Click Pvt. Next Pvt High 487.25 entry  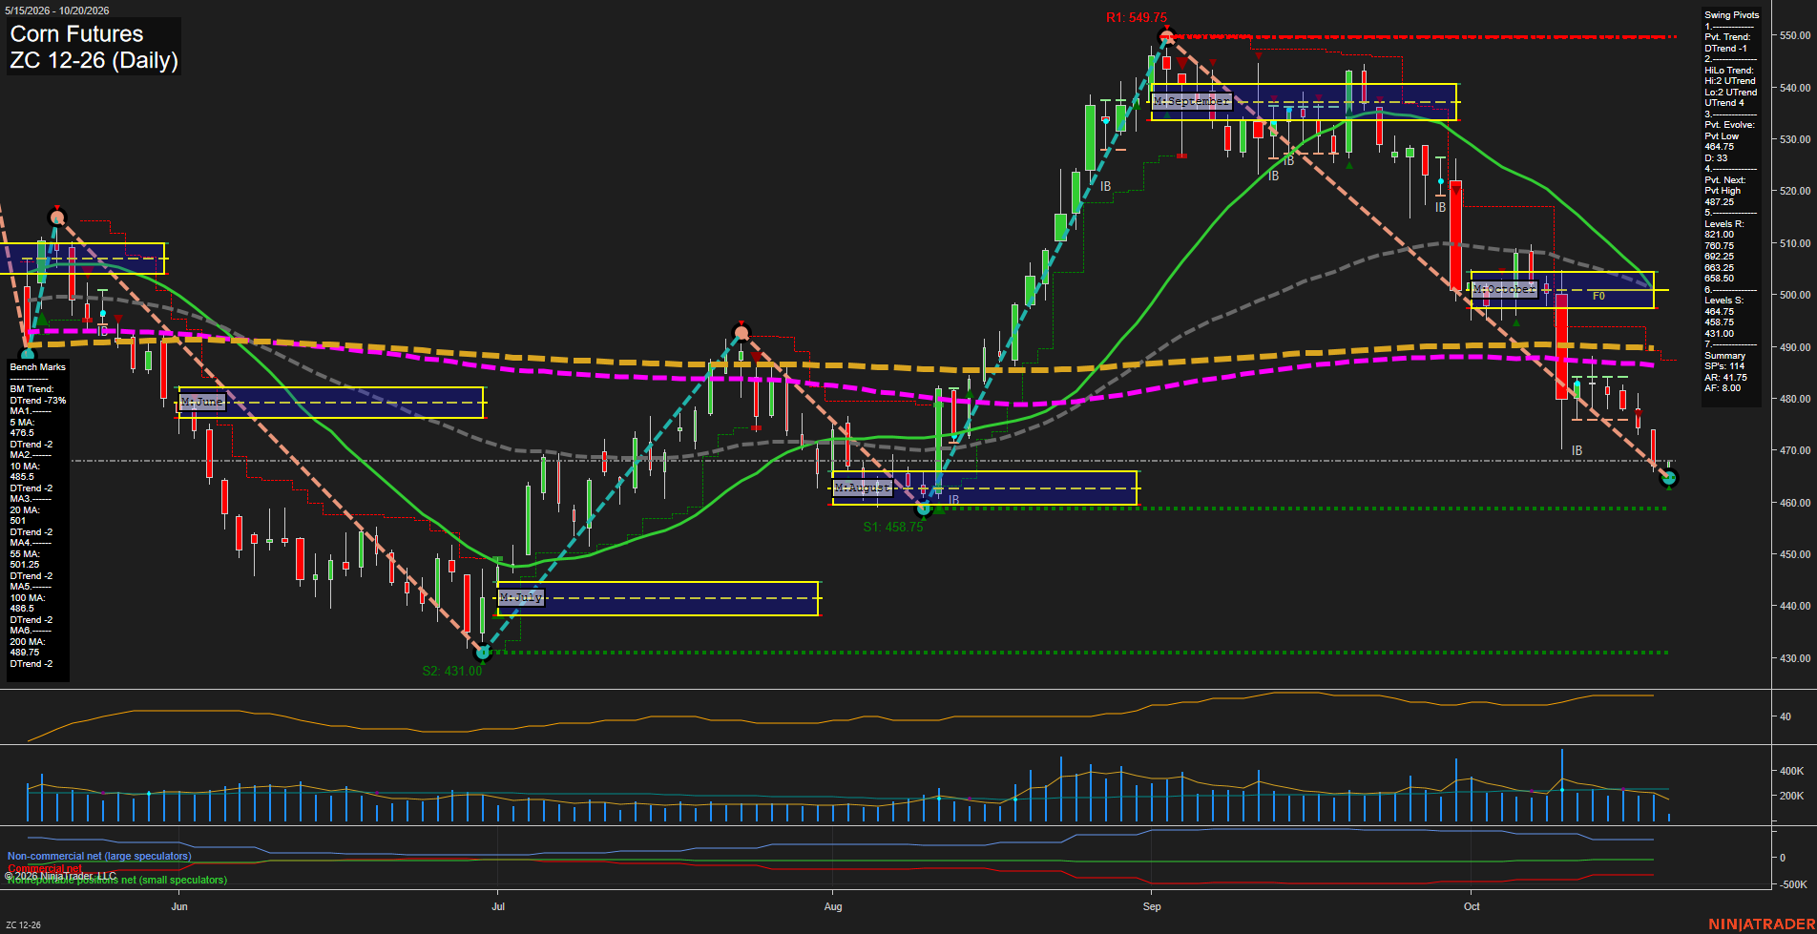[x=1725, y=191]
